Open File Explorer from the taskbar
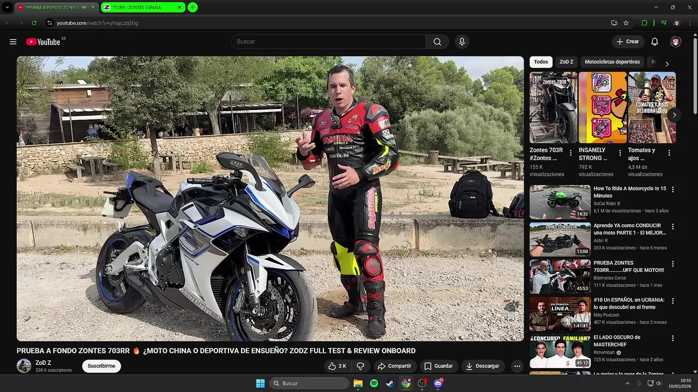Image resolution: width=698 pixels, height=392 pixels. [x=358, y=383]
